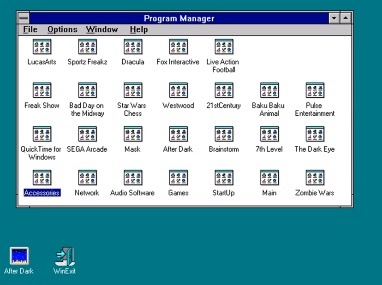Open the File menu
382x285 pixels.
tap(30, 30)
